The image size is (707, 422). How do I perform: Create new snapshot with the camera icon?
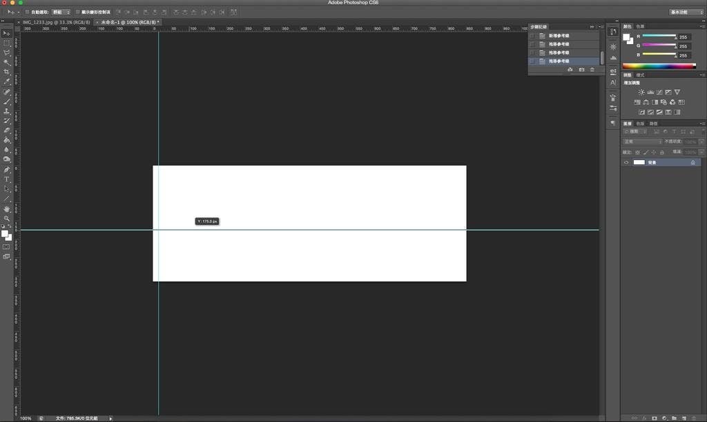coord(581,70)
